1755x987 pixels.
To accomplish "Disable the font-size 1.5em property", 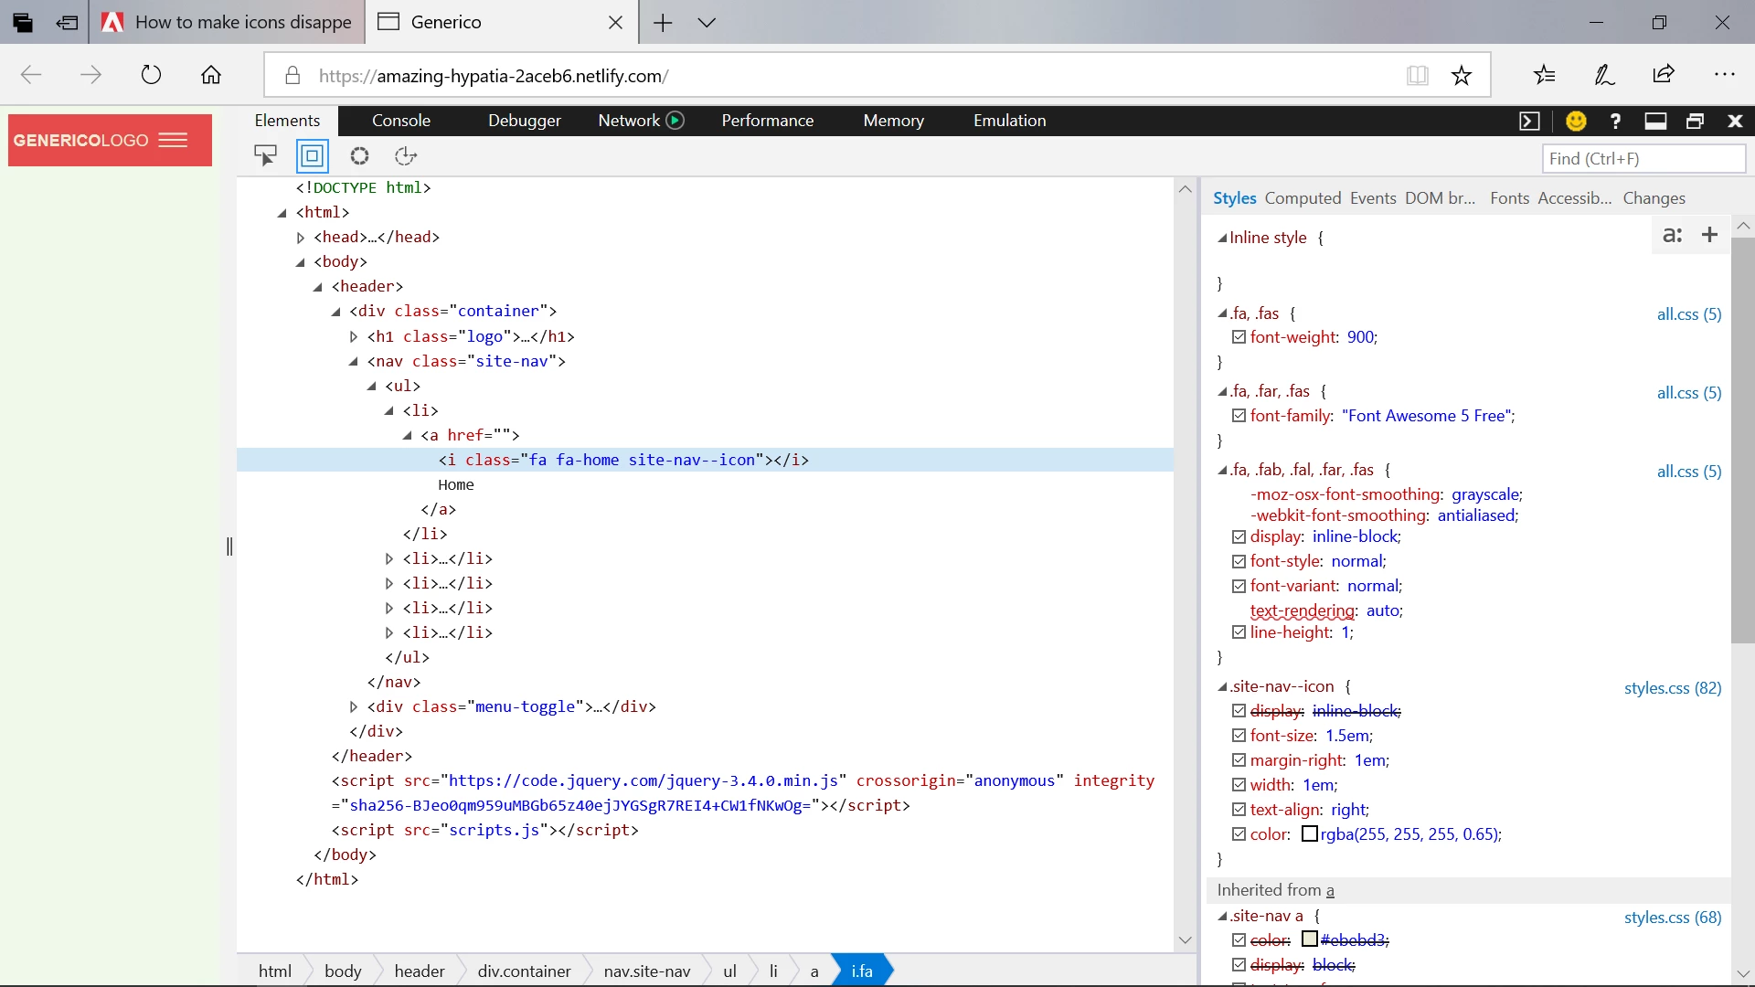I will [1239, 736].
